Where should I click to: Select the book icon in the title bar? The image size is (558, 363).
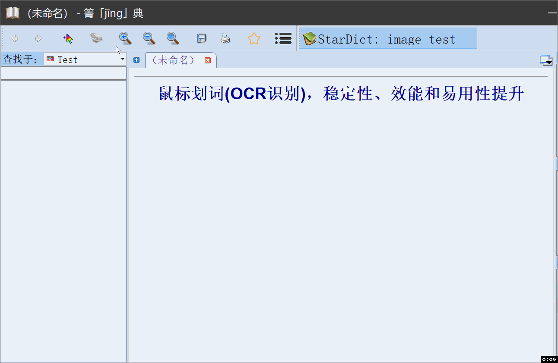tap(12, 13)
